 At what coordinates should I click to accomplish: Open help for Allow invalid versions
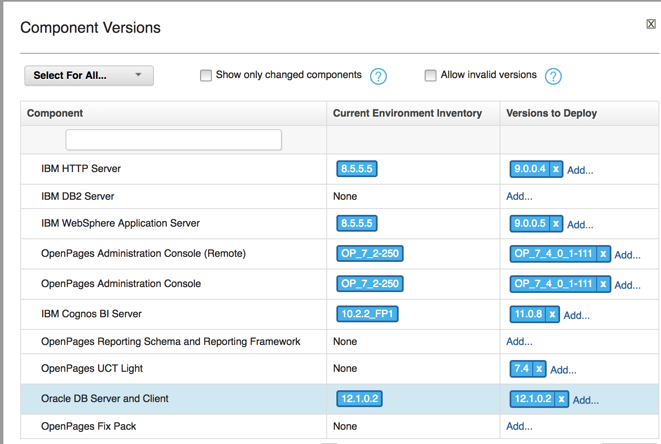pos(553,76)
